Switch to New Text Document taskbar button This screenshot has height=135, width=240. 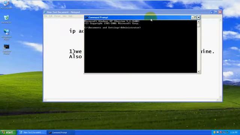click(x=33, y=132)
